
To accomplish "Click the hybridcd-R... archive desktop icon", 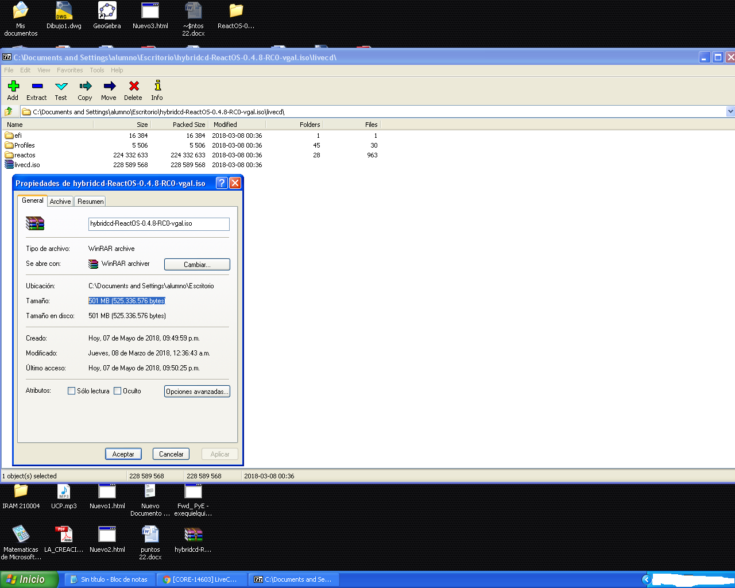I will point(193,540).
